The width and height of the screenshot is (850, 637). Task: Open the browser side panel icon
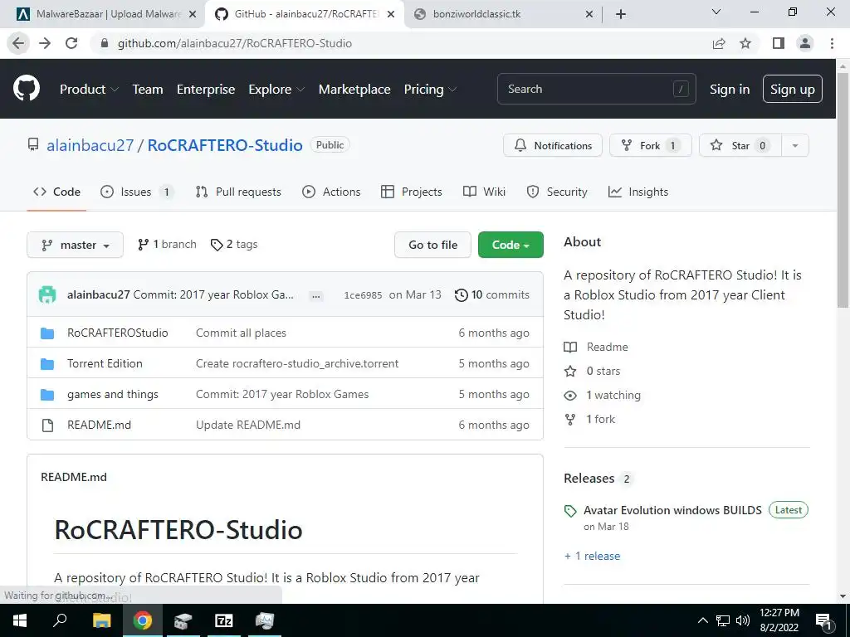pos(779,43)
